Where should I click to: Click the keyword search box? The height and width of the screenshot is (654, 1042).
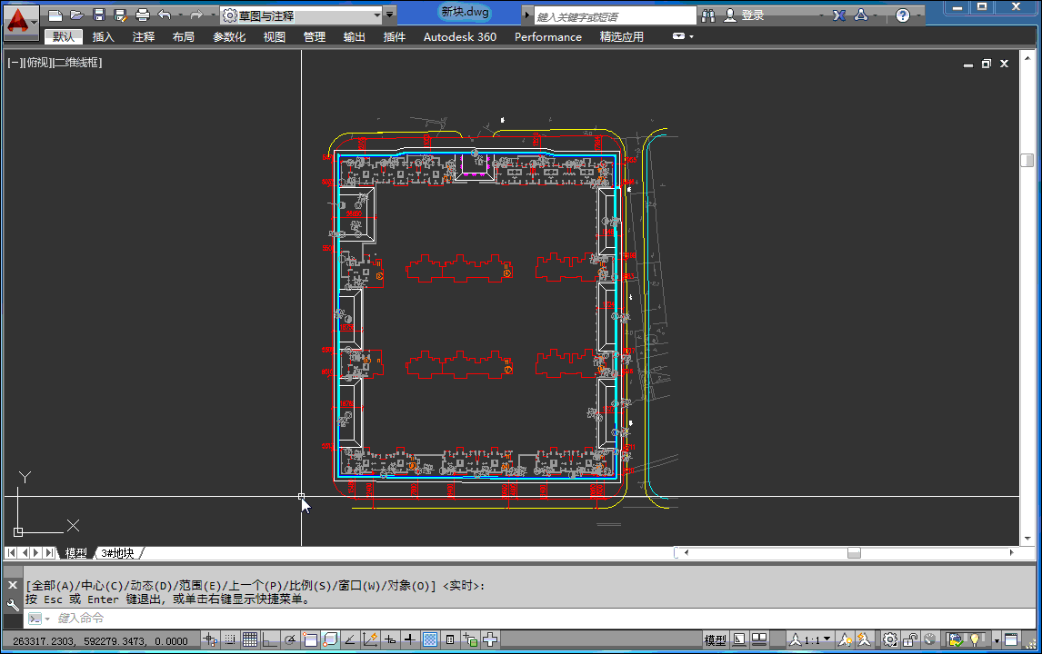point(615,15)
